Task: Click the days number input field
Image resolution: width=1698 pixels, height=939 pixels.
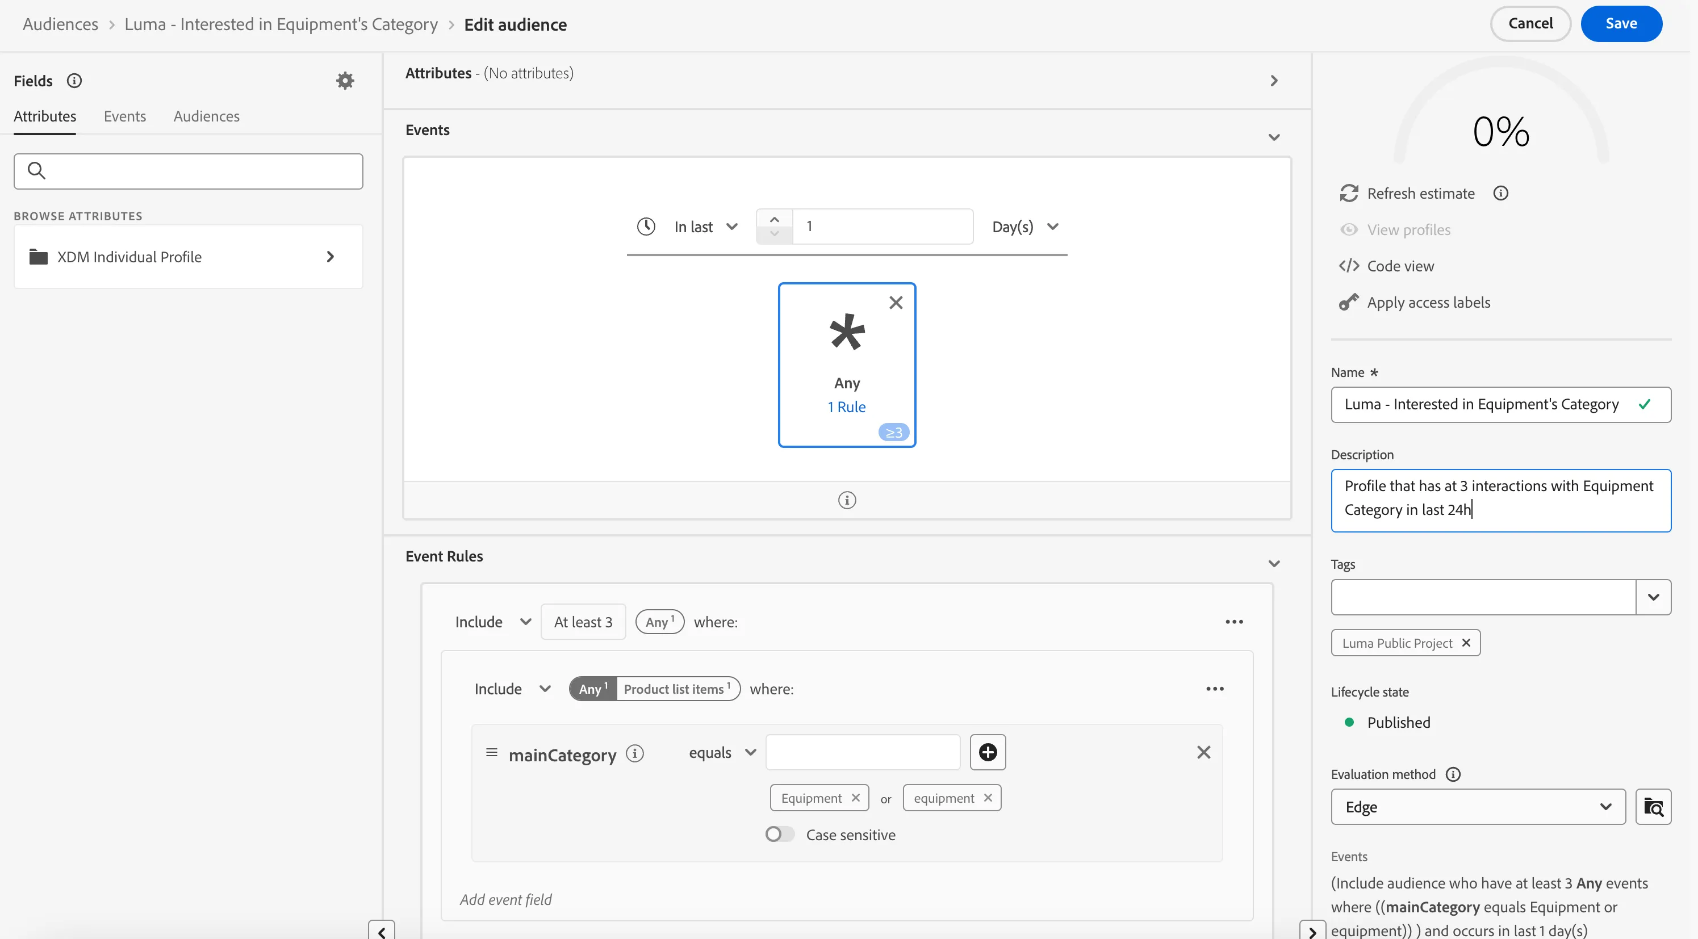Action: pos(882,226)
